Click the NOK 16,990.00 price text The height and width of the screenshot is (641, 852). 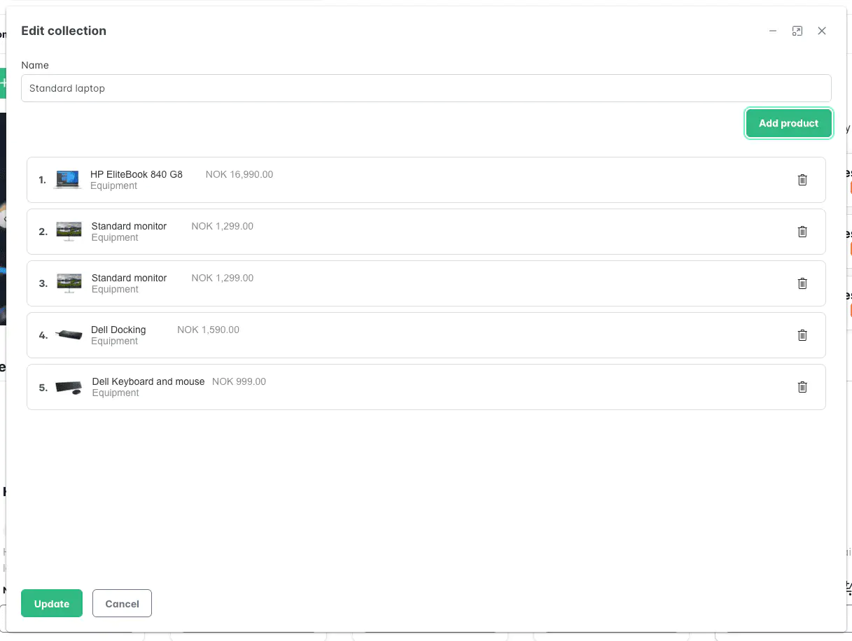click(x=239, y=174)
